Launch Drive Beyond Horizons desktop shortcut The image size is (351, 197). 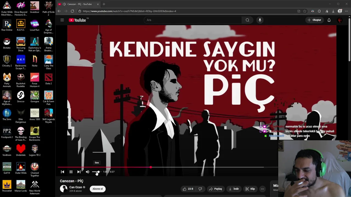point(21,8)
